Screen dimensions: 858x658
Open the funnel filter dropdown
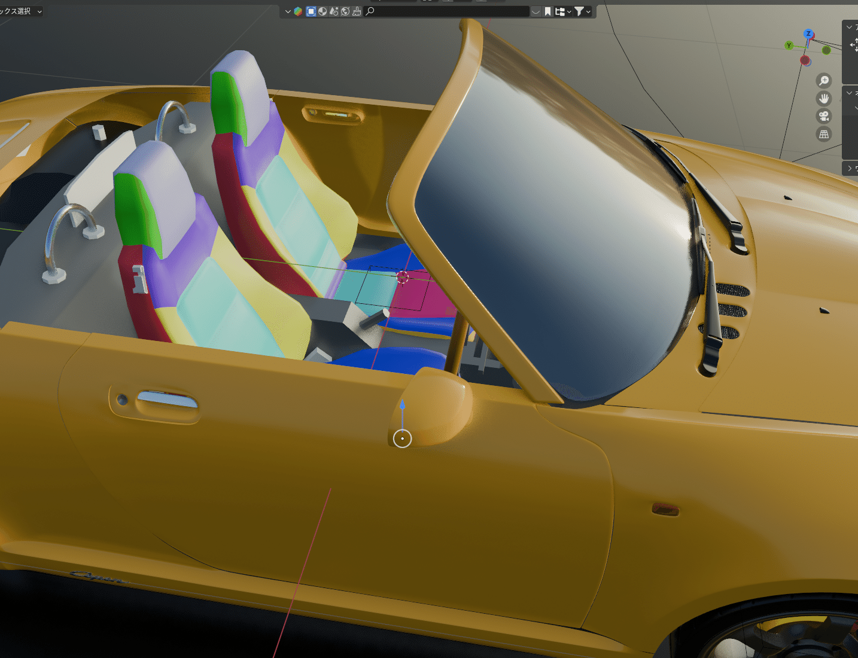(x=583, y=11)
